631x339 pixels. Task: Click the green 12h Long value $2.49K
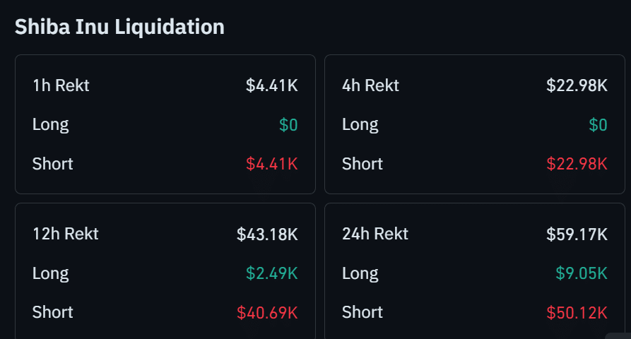pyautogui.click(x=272, y=273)
